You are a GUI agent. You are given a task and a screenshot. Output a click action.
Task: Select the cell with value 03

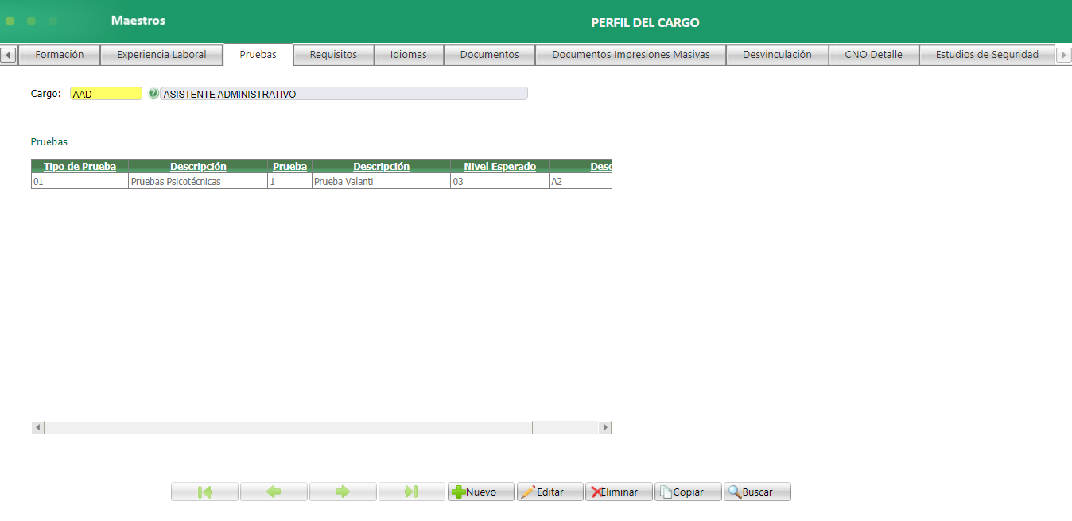(499, 181)
